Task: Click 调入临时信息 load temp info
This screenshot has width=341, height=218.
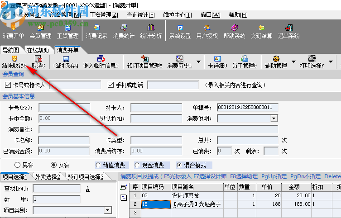Action: click(101, 62)
